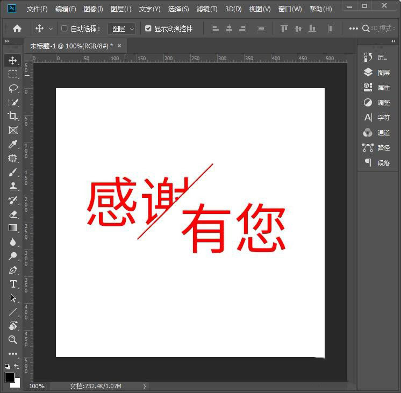Image resolution: width=401 pixels, height=393 pixels.
Task: Switch foreground and background colors
Action: (x=17, y=367)
